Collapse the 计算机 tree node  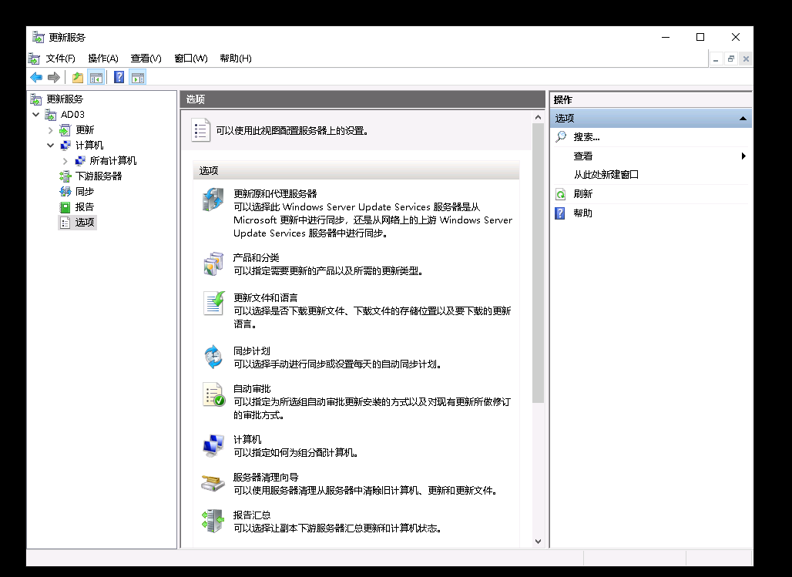(51, 146)
